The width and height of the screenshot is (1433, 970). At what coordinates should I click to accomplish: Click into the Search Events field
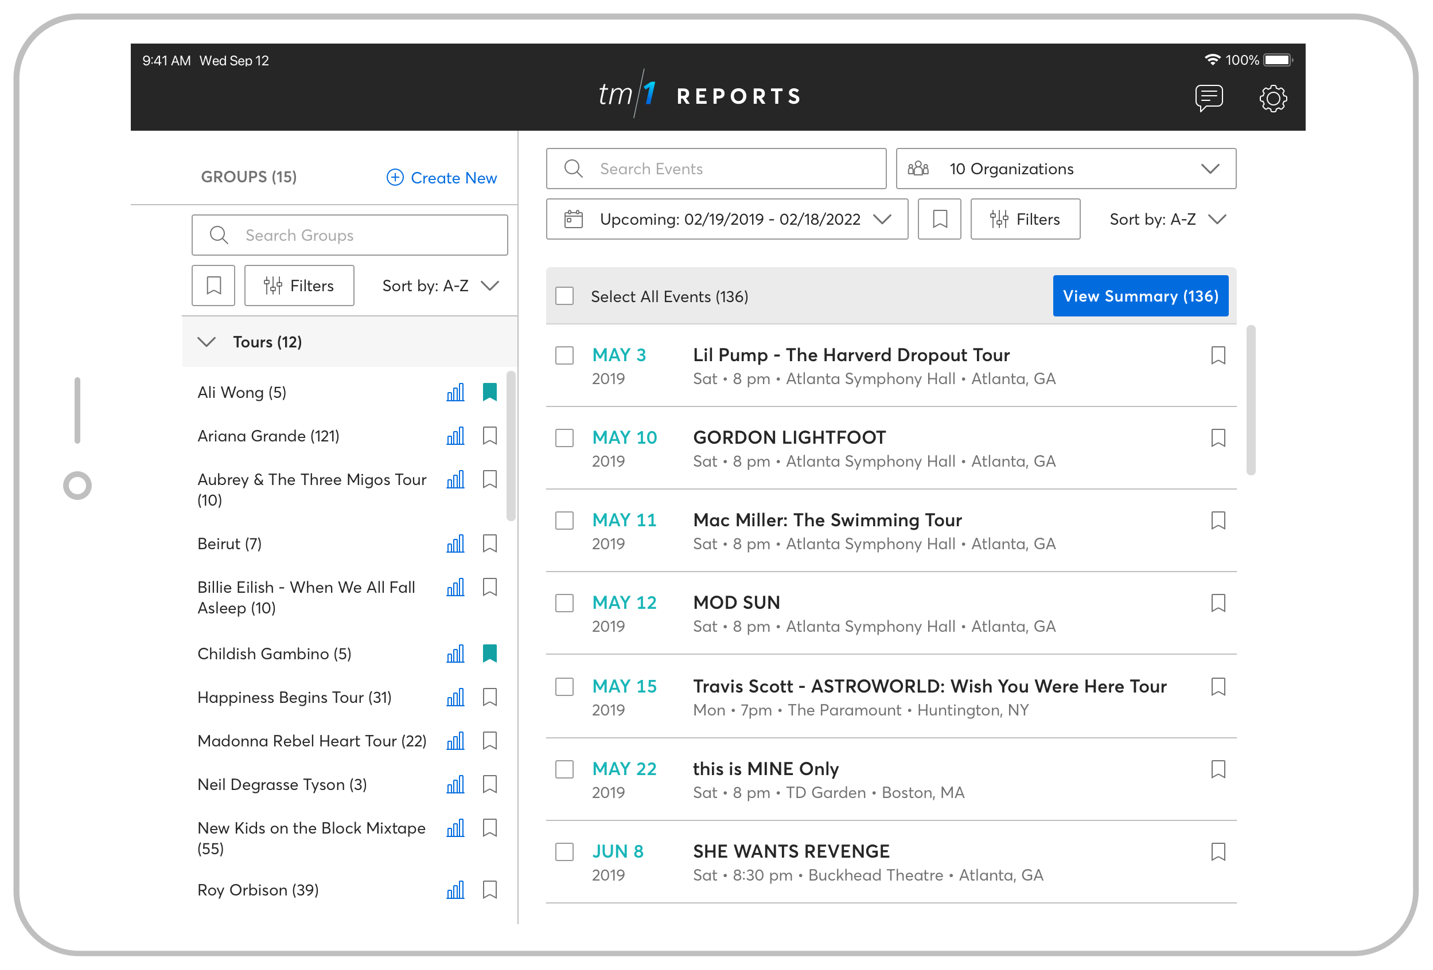coord(715,169)
